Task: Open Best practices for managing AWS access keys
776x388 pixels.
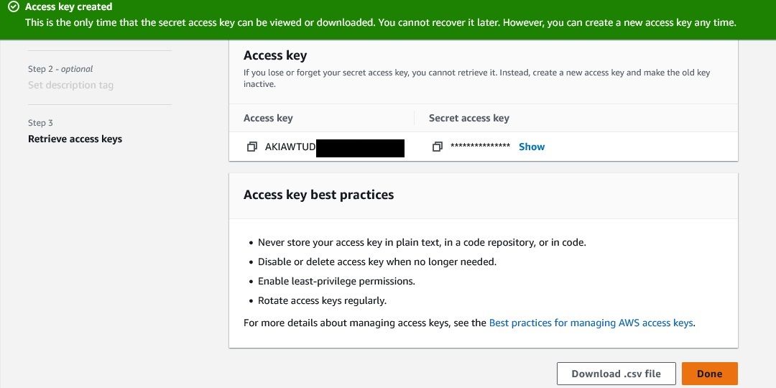Action: click(x=591, y=323)
